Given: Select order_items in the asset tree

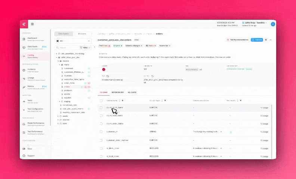Looking at the screenshot, I should [x=69, y=83].
